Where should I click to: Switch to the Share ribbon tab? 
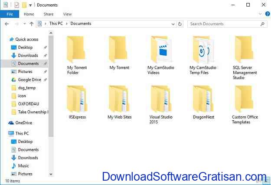pos(49,14)
